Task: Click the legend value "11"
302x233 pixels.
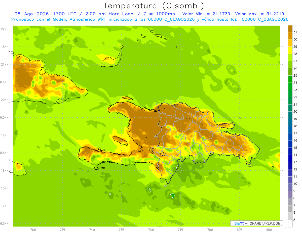Action: [295, 176]
